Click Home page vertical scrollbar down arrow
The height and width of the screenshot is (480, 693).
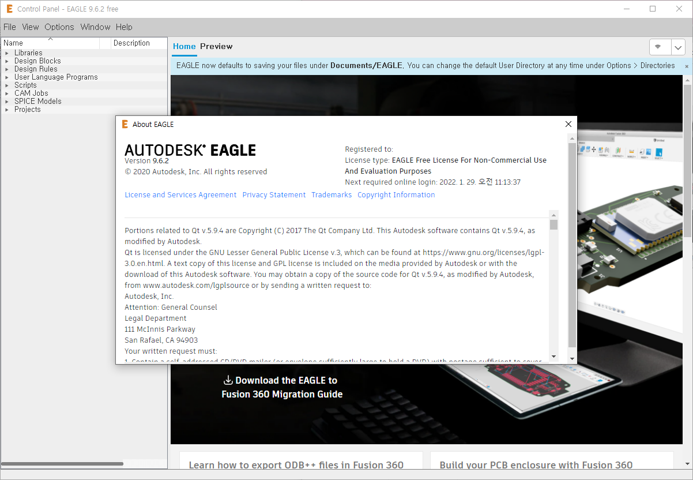687,464
